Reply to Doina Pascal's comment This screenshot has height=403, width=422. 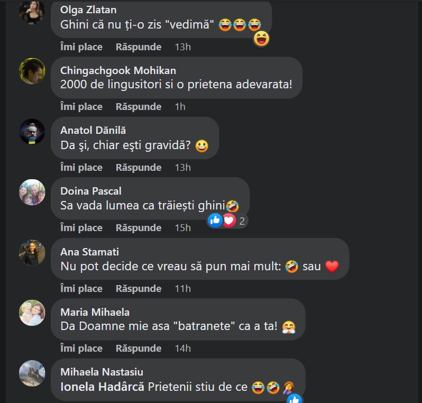(x=139, y=228)
